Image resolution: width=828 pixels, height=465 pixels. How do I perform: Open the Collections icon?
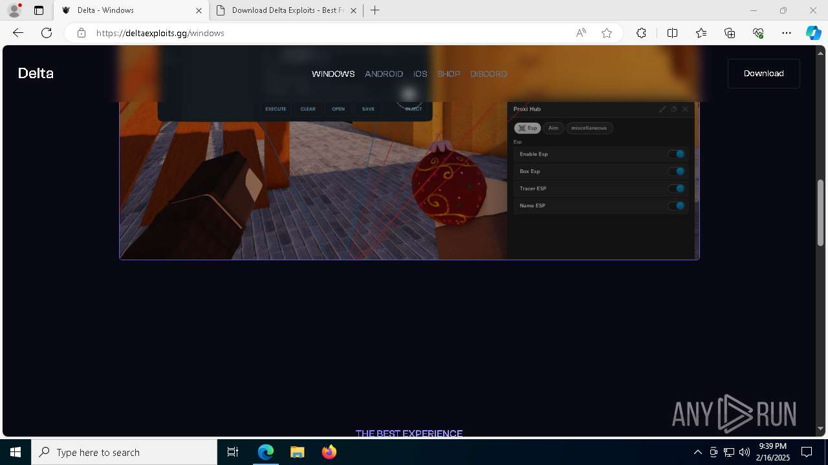pyautogui.click(x=730, y=33)
